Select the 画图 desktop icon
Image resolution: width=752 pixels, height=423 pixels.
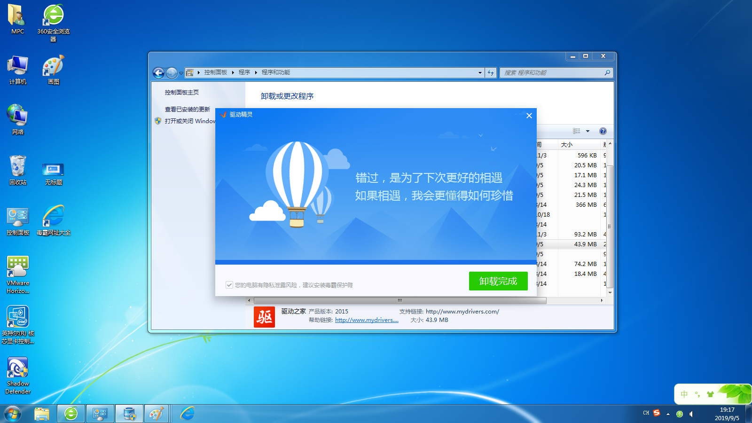coord(54,70)
